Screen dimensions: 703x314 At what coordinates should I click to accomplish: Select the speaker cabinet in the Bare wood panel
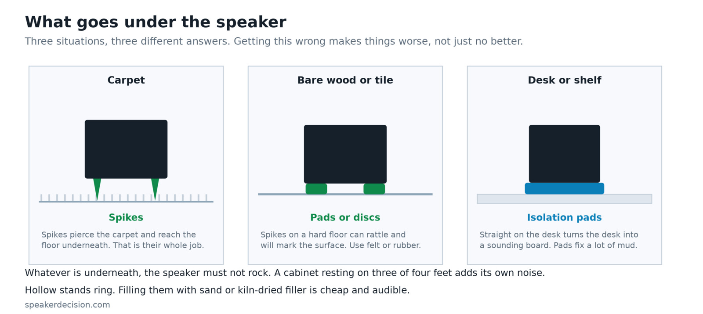coord(345,154)
